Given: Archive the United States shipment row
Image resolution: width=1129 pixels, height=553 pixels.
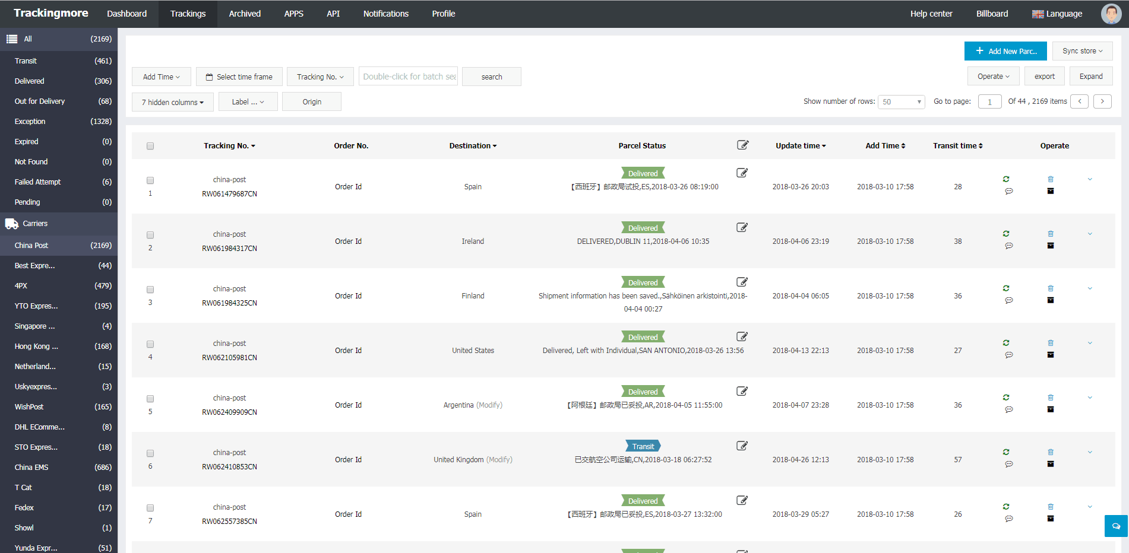Looking at the screenshot, I should tap(1051, 355).
